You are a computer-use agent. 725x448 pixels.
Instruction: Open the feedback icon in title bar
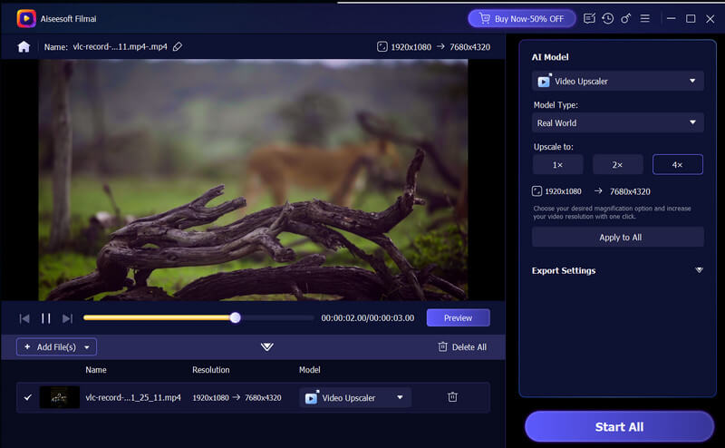tap(590, 18)
